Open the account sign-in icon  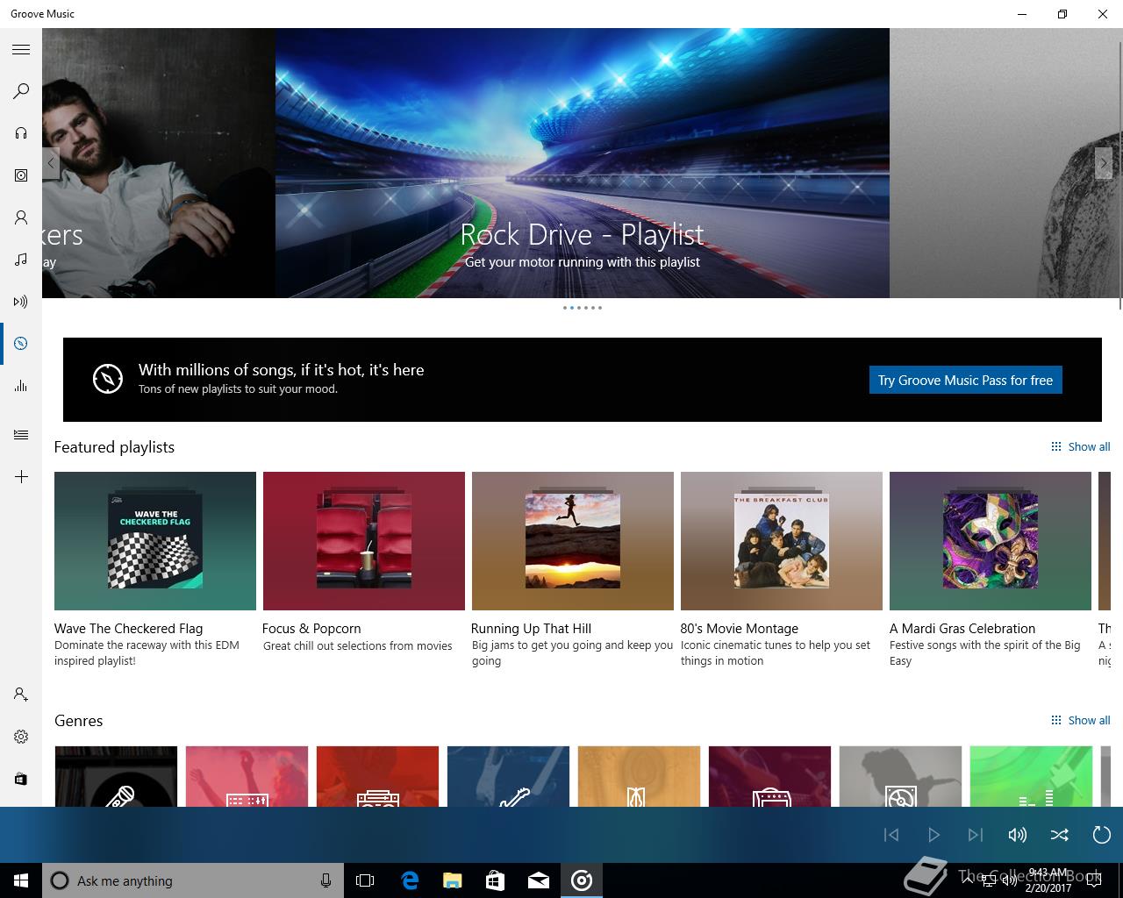pyautogui.click(x=21, y=695)
